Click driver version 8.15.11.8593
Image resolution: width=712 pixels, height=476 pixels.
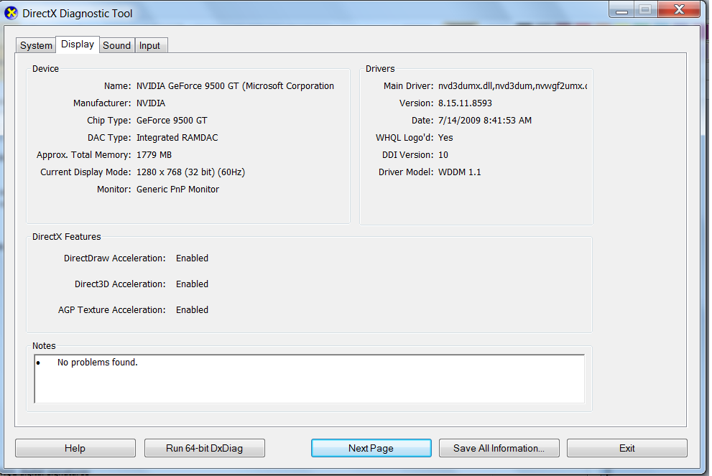465,103
